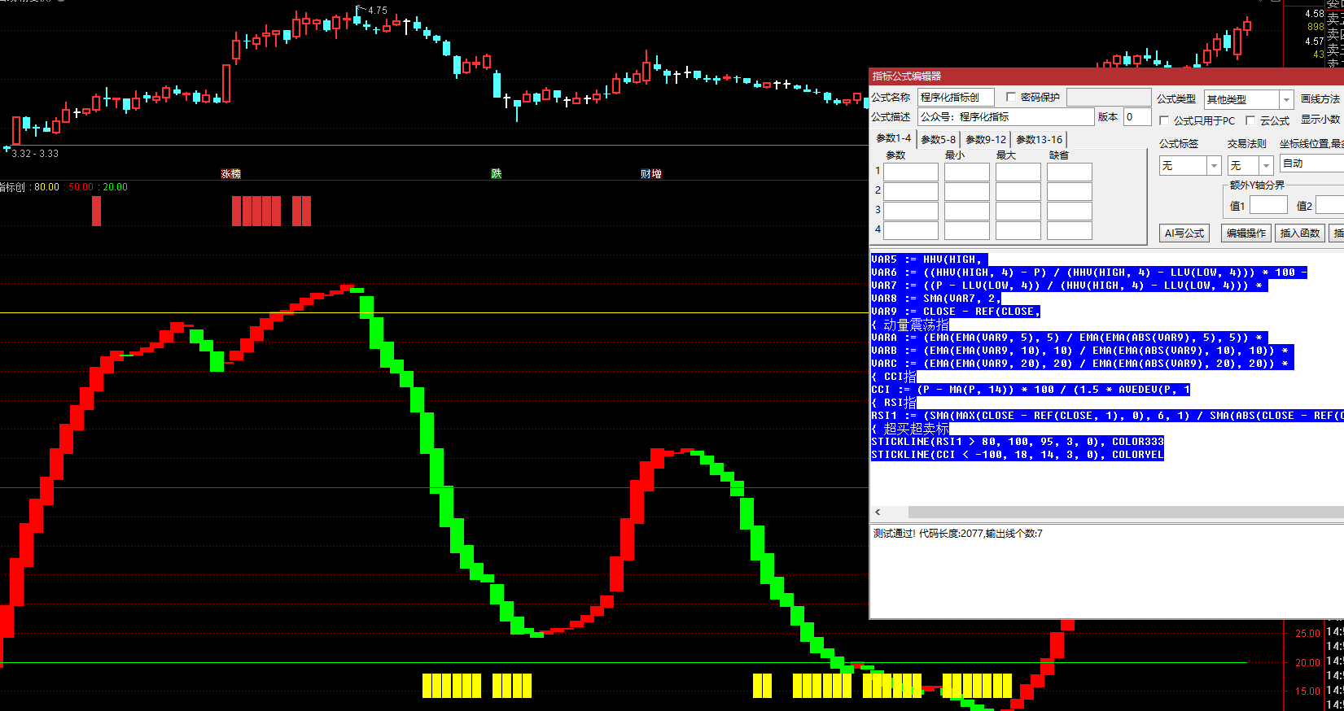Enable 密码保护 password protection checkbox
Image resolution: width=1344 pixels, height=711 pixels.
(x=1011, y=98)
